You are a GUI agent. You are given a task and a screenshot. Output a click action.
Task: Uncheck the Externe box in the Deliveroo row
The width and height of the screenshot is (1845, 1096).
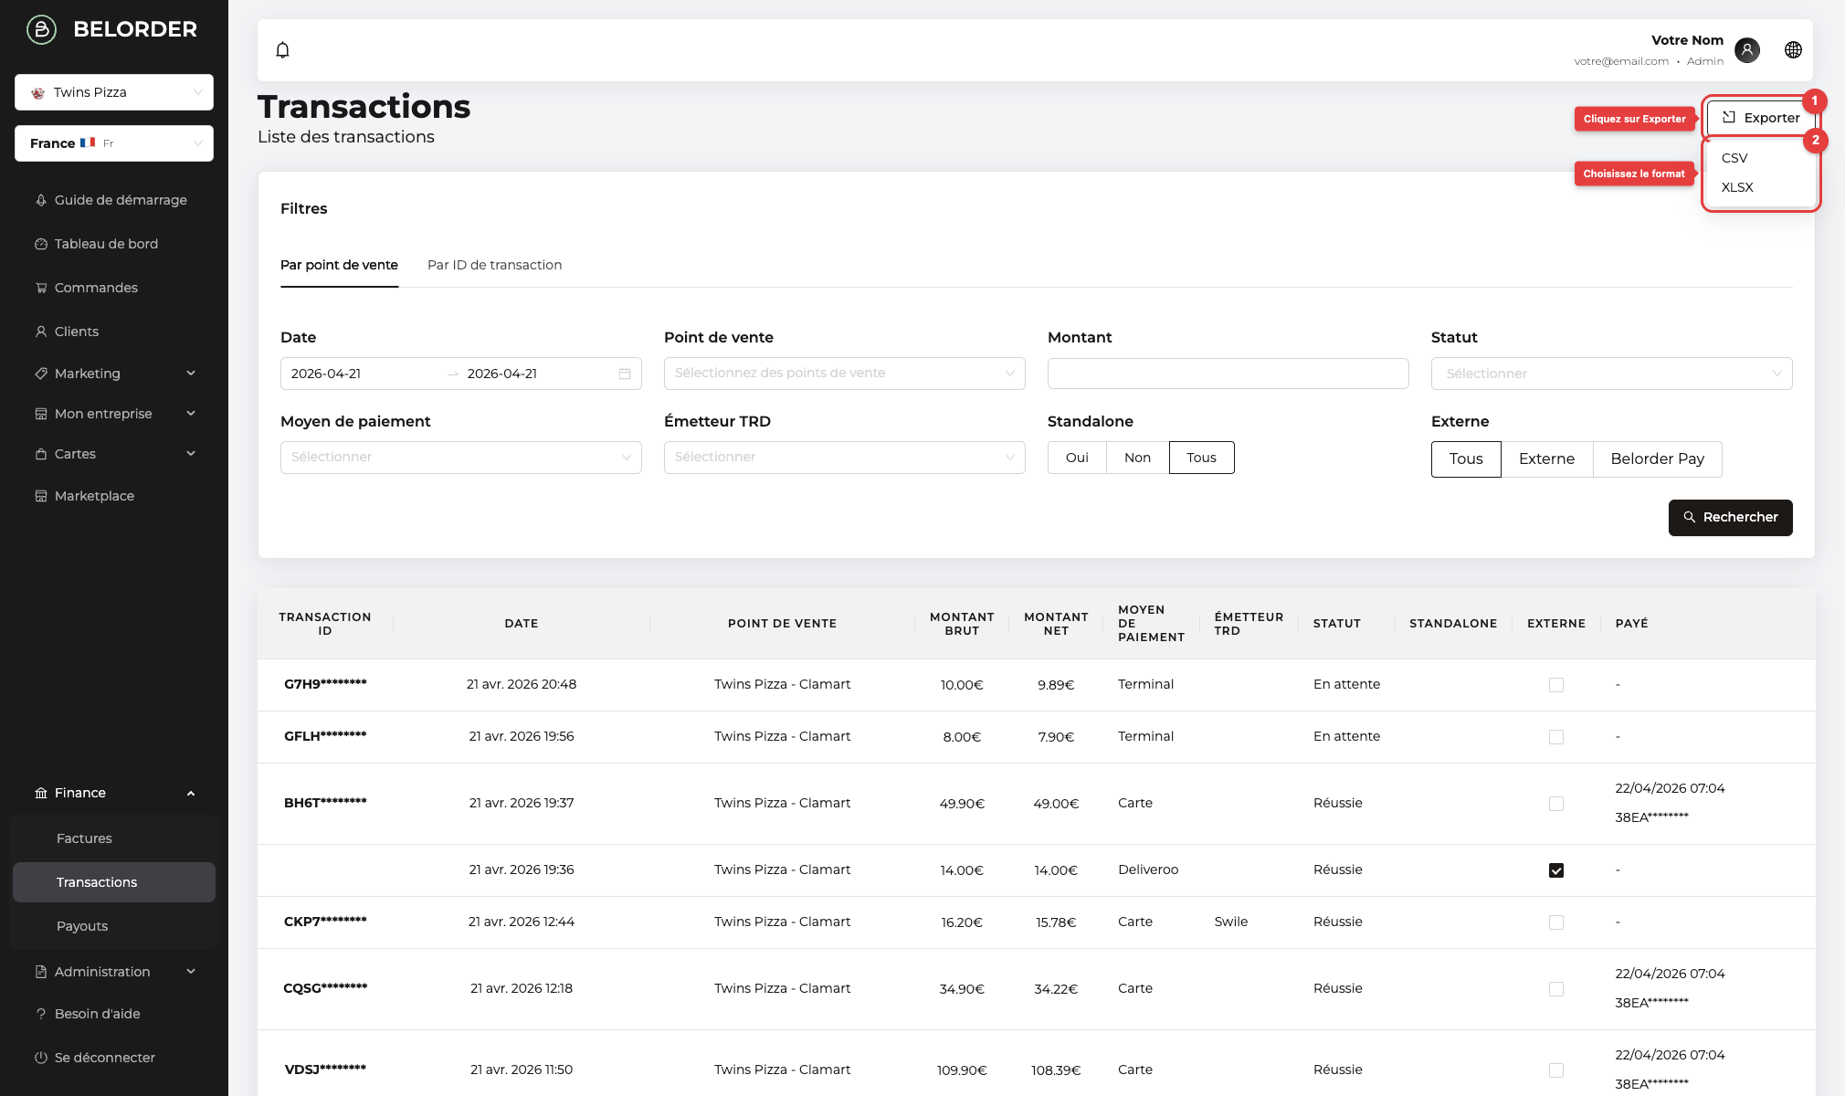[1556, 870]
